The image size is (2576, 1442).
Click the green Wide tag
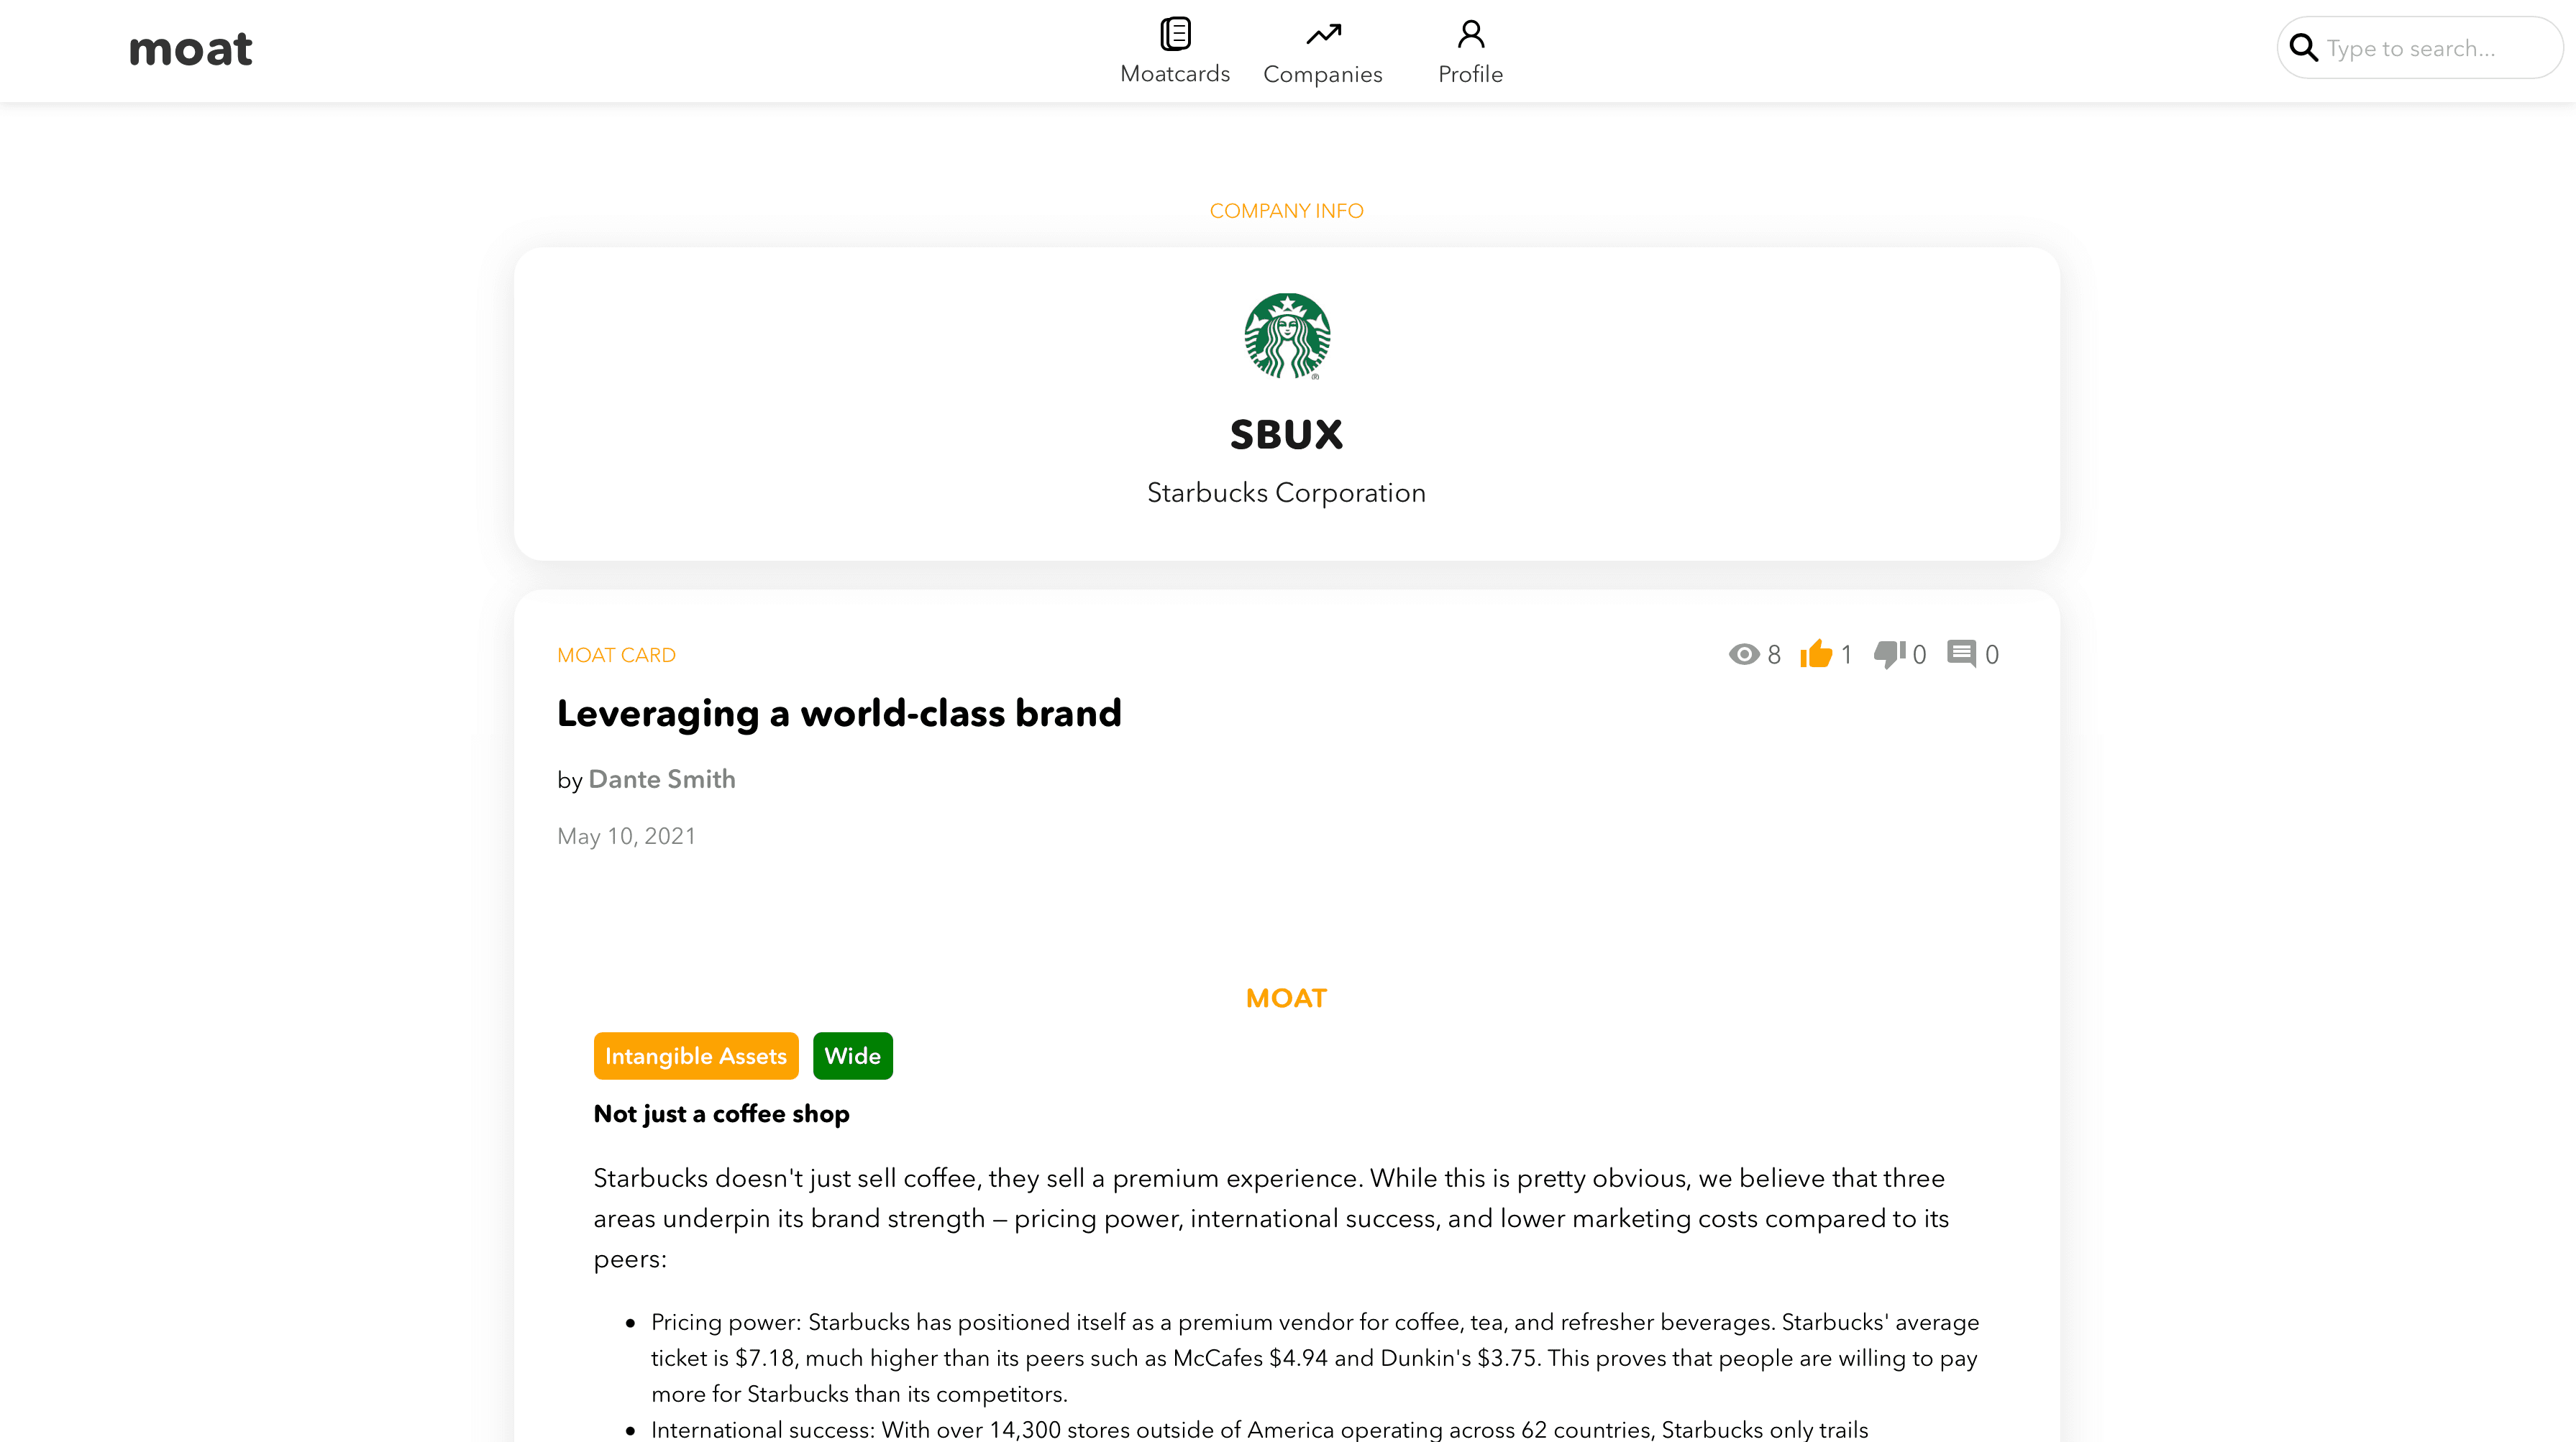coord(853,1056)
